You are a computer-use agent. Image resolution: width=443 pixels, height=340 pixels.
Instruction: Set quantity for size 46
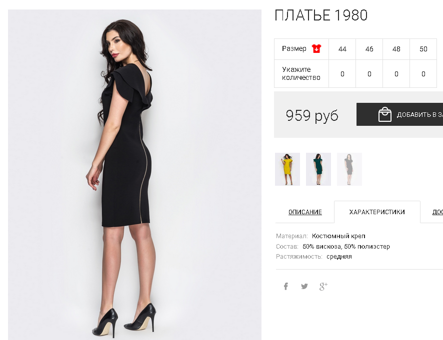(x=369, y=74)
